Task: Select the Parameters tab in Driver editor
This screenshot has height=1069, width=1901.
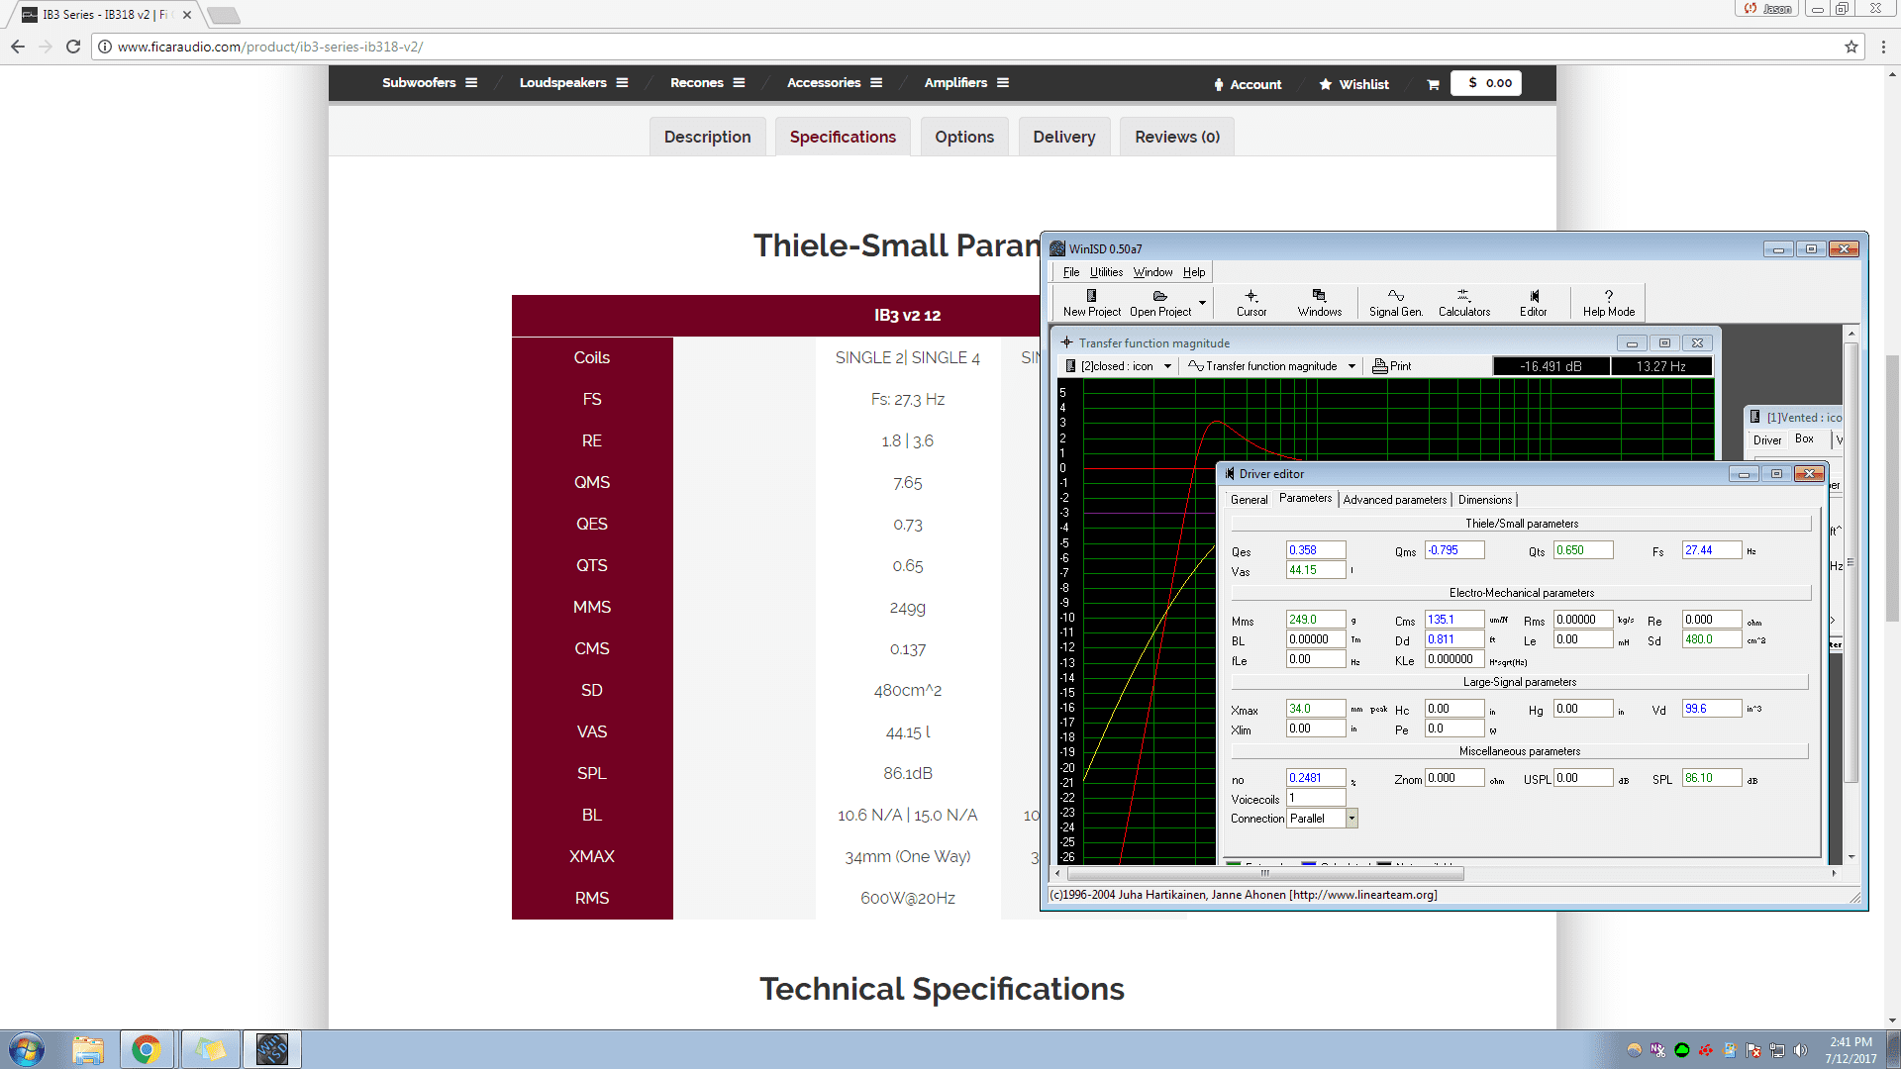Action: click(x=1305, y=499)
